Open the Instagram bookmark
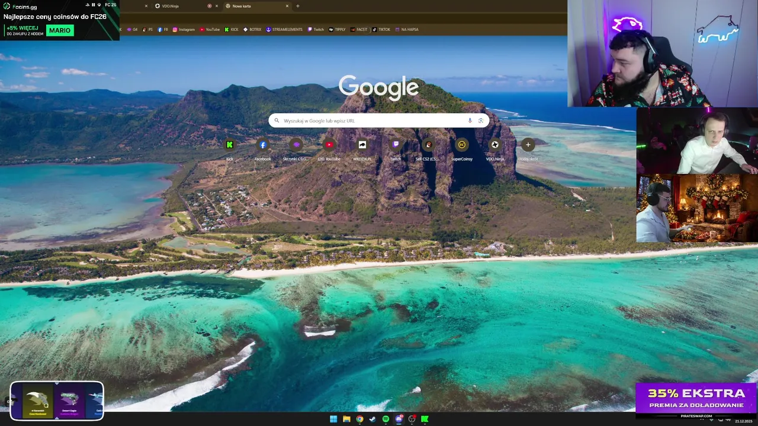758x426 pixels. 184,30
